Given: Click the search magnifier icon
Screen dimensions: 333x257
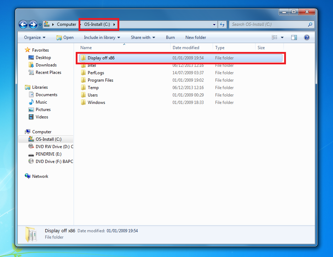Looking at the screenshot, I should pyautogui.click(x=310, y=24).
